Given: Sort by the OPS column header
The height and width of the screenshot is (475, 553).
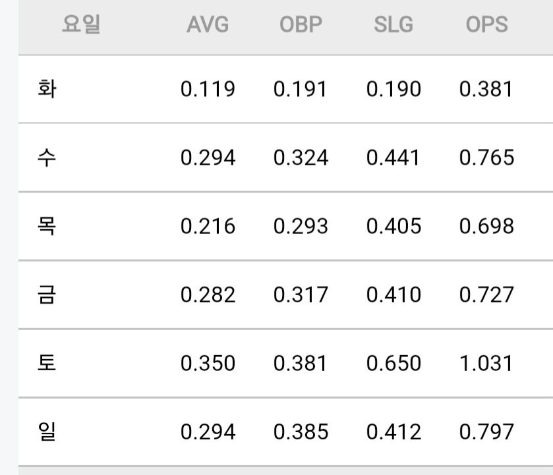Looking at the screenshot, I should pyautogui.click(x=486, y=24).
